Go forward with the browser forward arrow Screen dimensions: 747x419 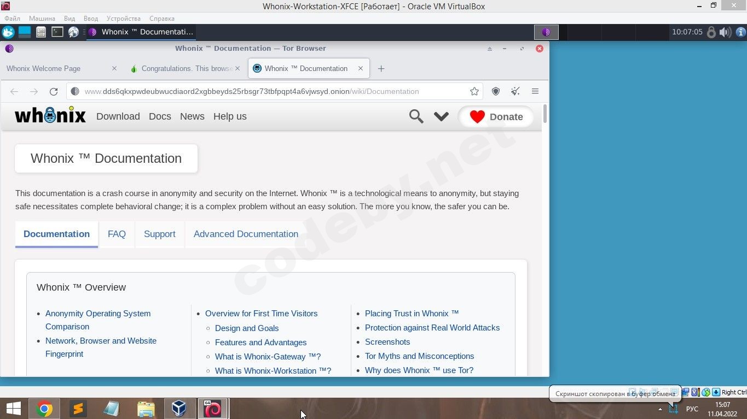point(34,91)
